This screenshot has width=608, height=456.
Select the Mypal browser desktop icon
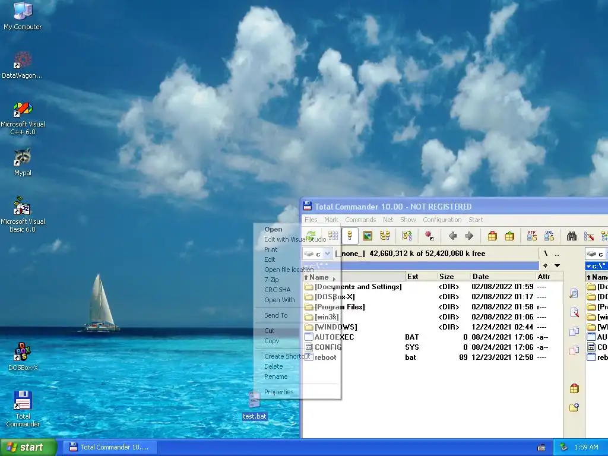(23, 162)
